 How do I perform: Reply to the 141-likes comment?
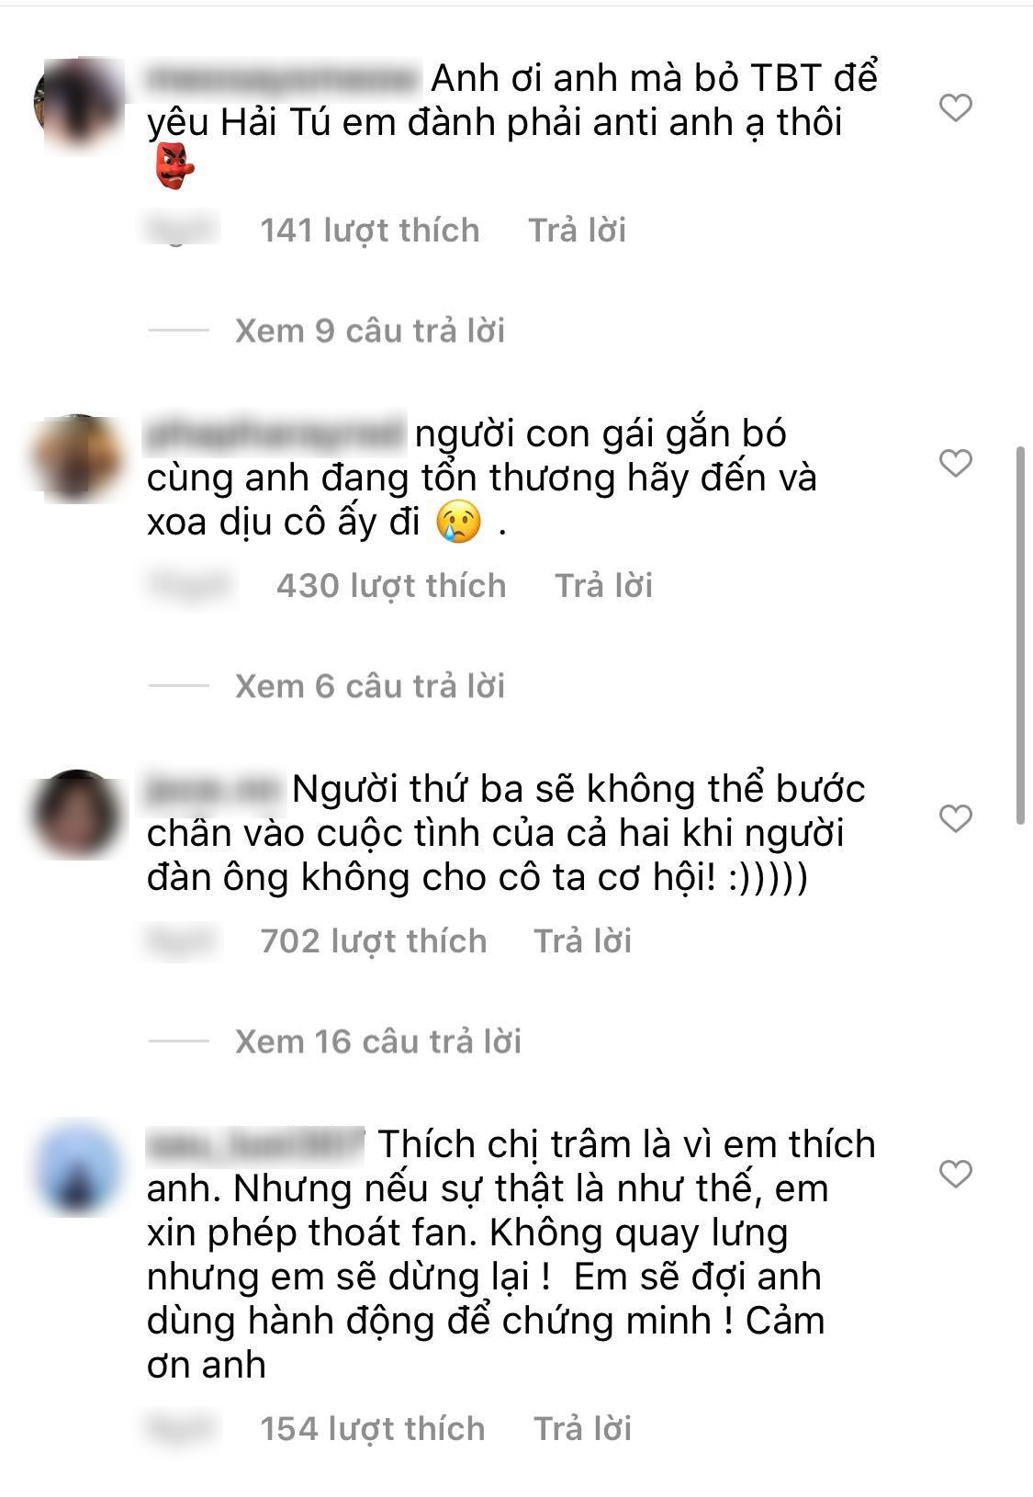pyautogui.click(x=578, y=231)
